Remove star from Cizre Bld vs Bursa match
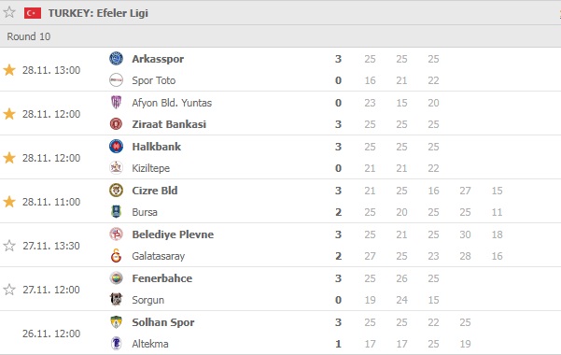561x355 pixels. point(9,202)
